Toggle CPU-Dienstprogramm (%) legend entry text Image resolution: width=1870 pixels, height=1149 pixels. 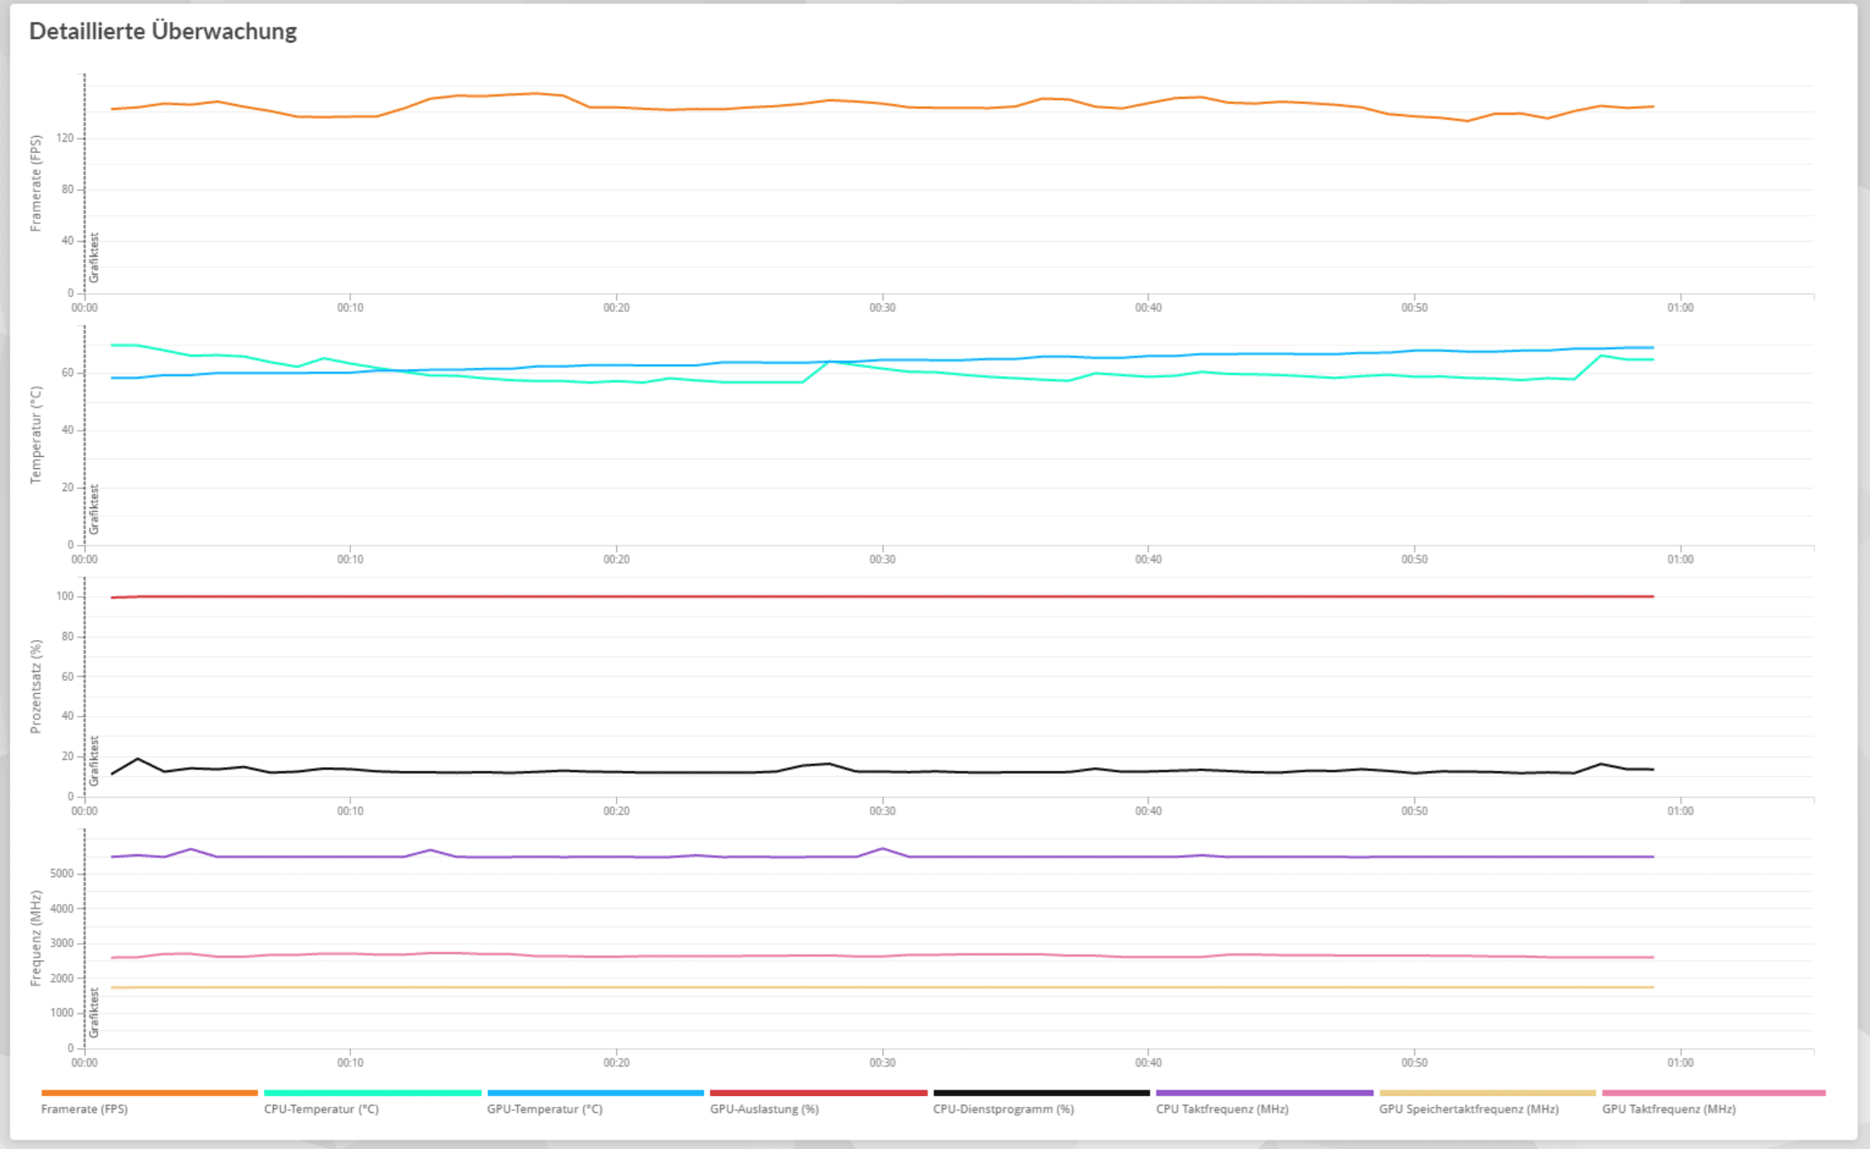1003,1109
